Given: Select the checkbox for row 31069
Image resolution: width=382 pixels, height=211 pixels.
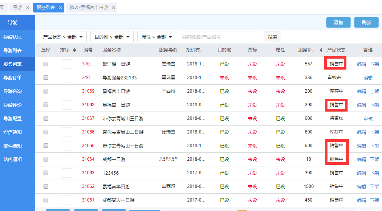Looking at the screenshot, I should tap(46, 91).
